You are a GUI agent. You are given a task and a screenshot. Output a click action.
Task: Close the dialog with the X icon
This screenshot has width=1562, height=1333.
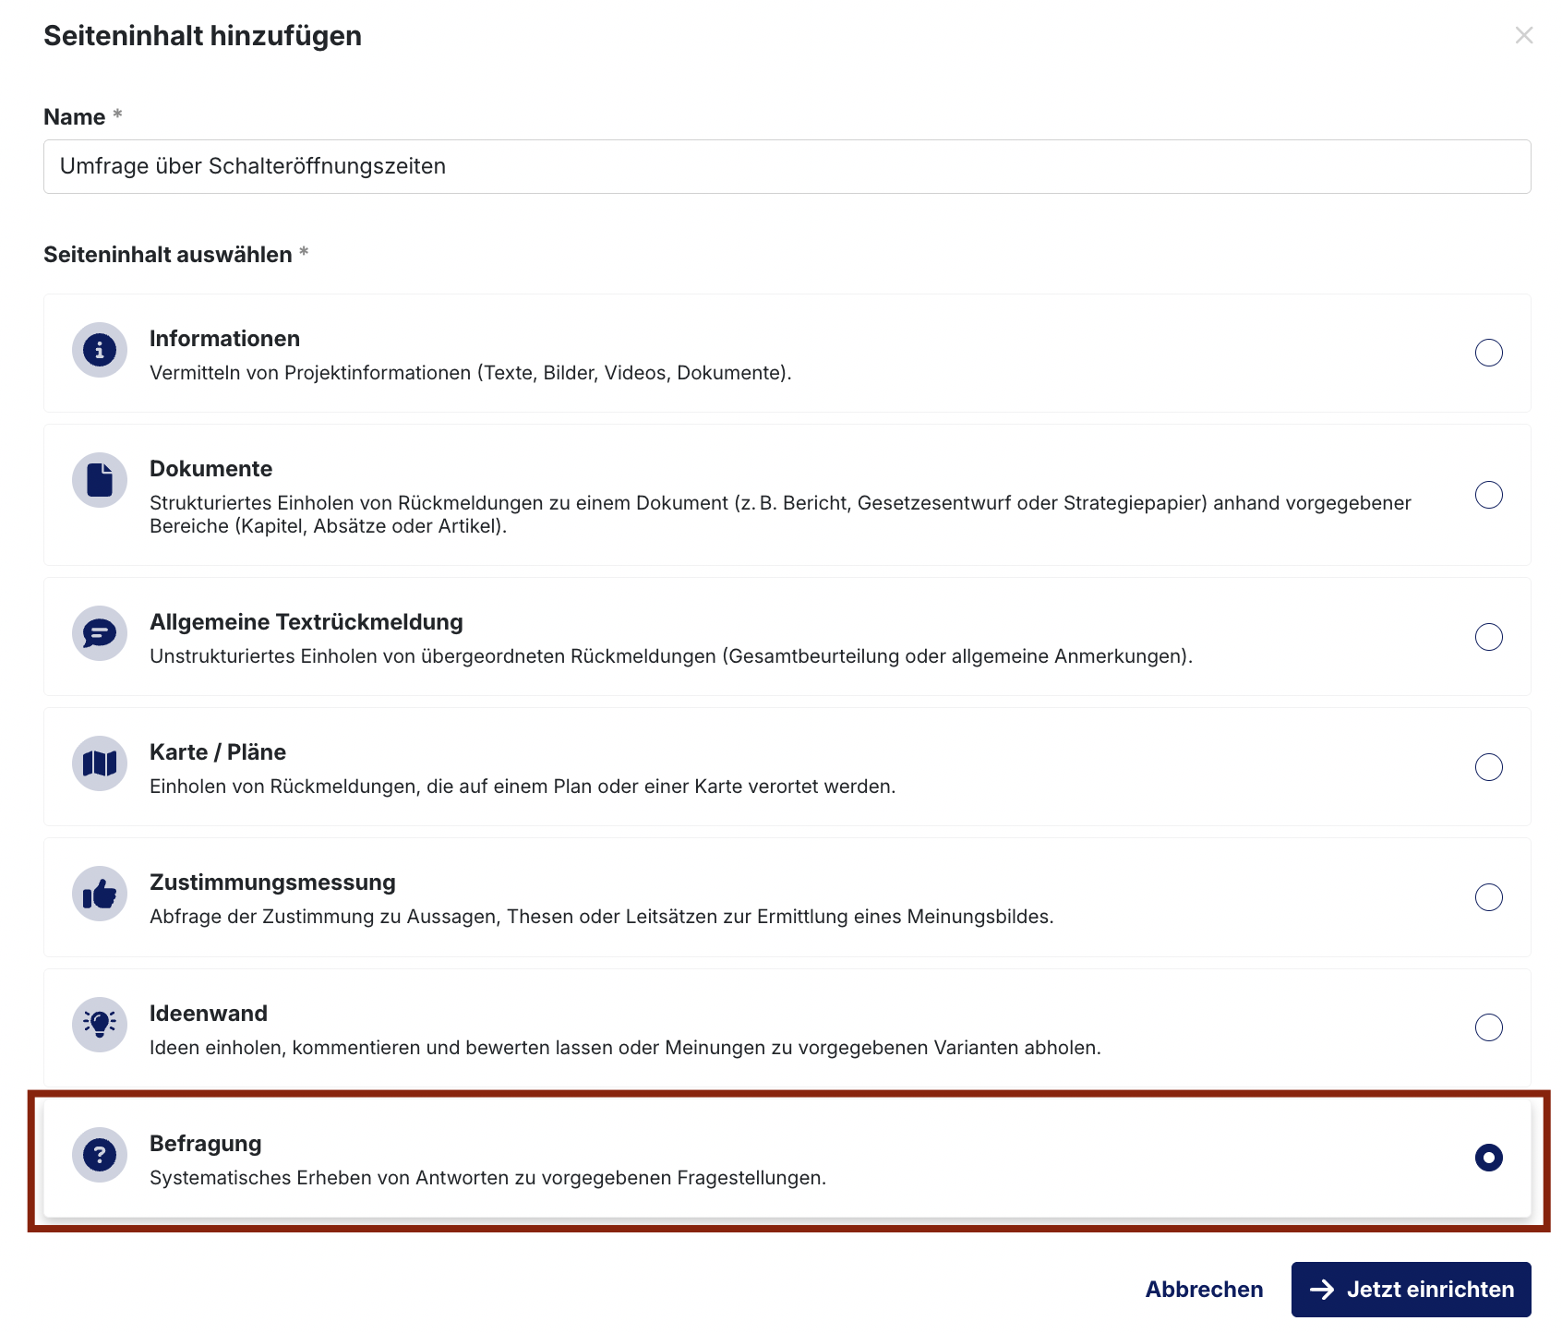click(x=1524, y=35)
